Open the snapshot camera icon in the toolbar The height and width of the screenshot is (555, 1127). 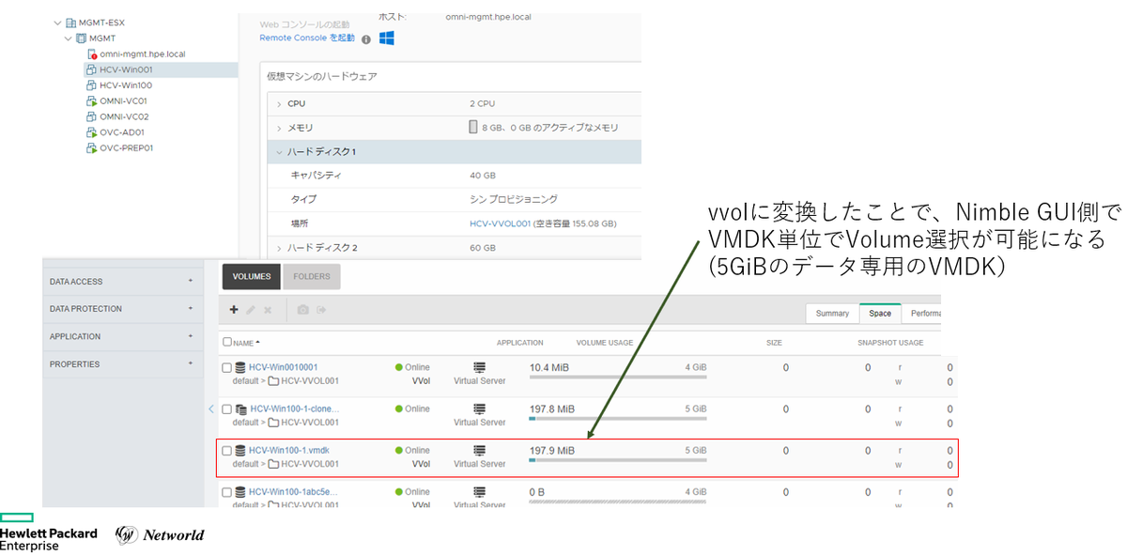pyautogui.click(x=303, y=309)
